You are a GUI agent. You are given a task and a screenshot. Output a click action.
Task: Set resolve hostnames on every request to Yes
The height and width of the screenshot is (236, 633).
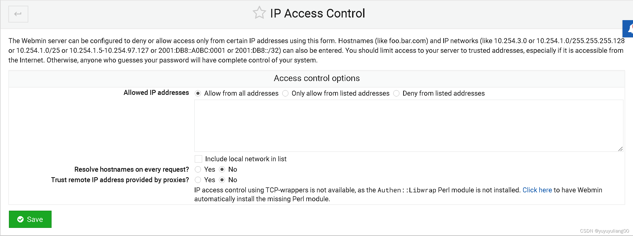[198, 169]
